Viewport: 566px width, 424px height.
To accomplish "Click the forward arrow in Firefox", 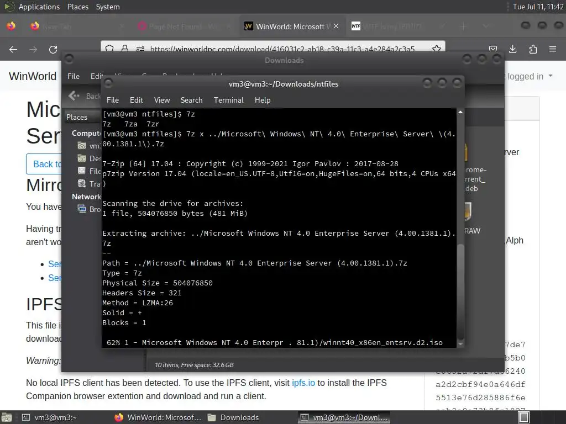I will coord(33,49).
